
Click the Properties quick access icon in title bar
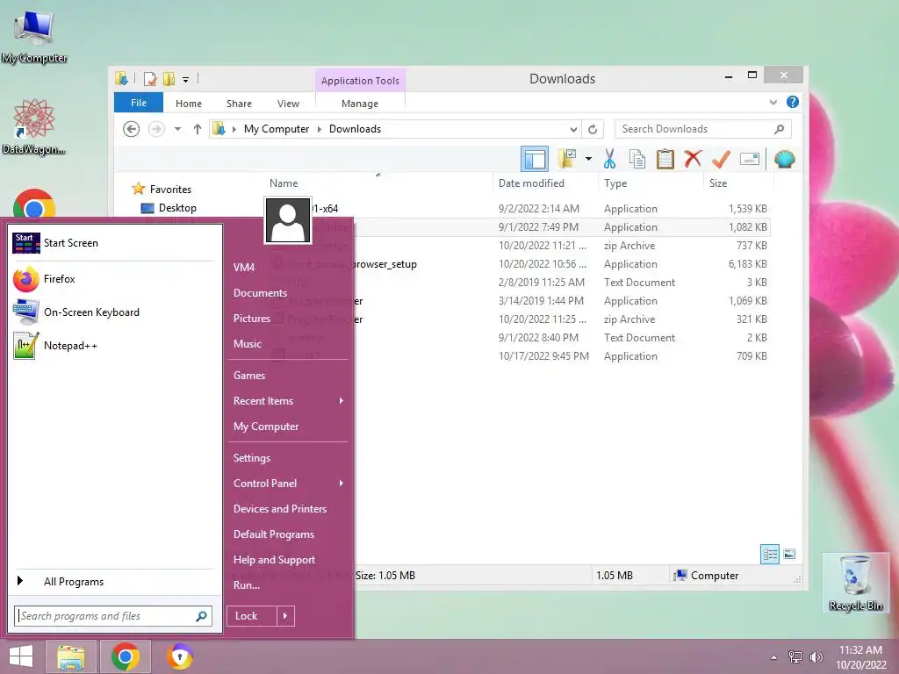[x=150, y=78]
